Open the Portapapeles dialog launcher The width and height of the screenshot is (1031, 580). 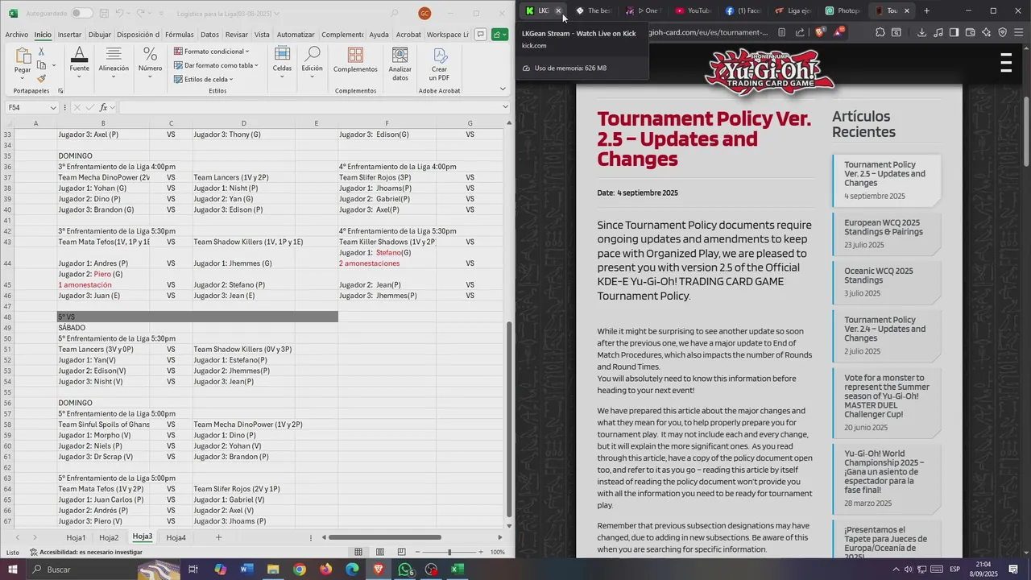(x=60, y=91)
